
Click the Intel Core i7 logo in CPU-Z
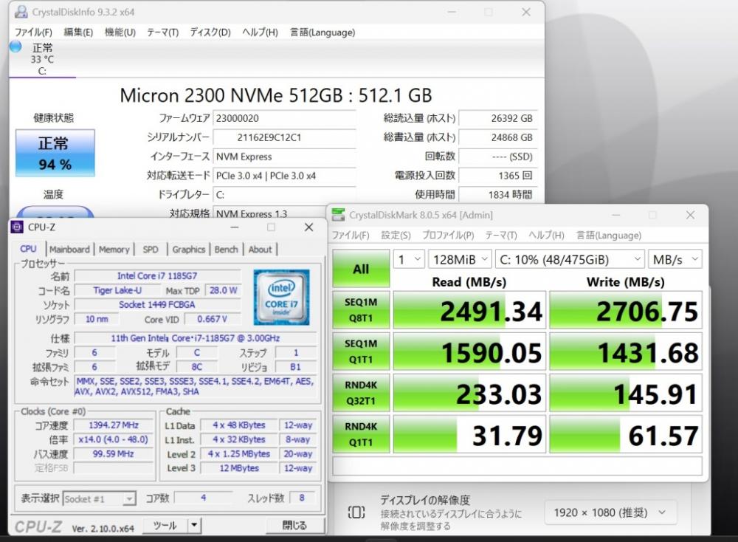click(281, 297)
